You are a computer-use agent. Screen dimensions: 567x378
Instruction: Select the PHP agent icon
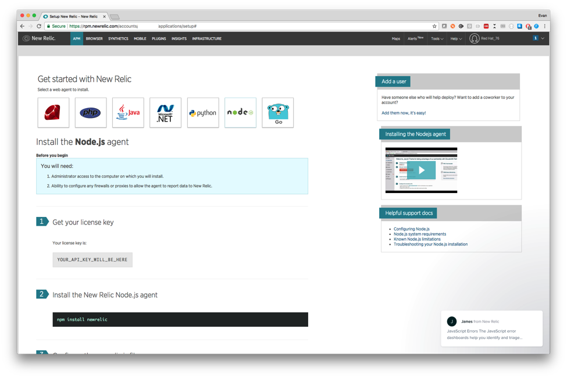tap(91, 113)
